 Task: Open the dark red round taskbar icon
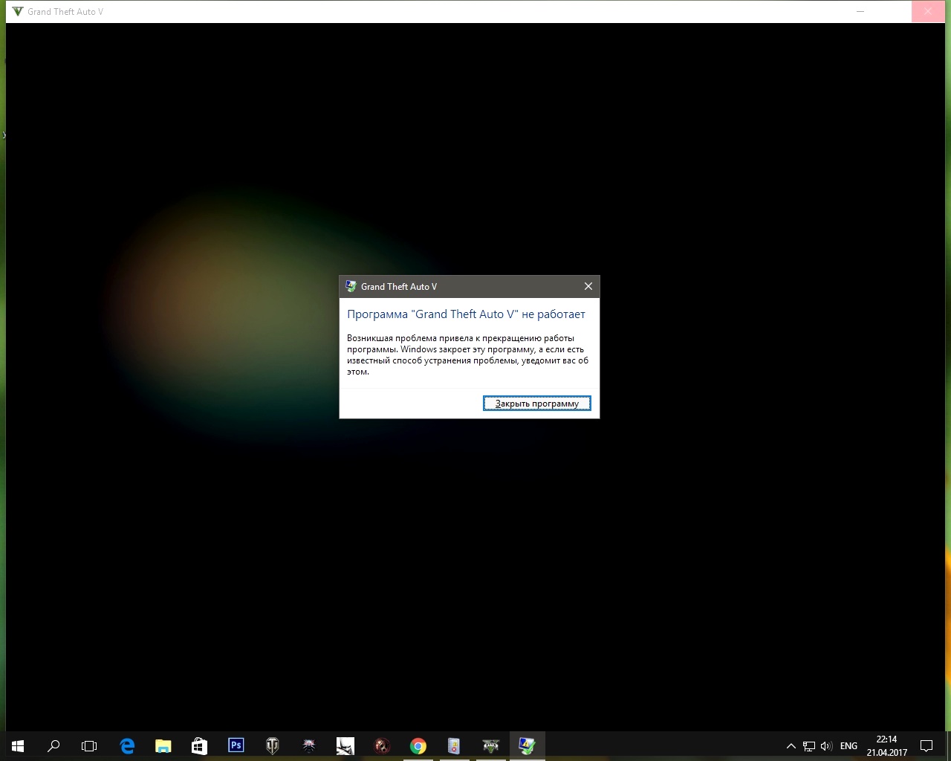click(x=382, y=745)
